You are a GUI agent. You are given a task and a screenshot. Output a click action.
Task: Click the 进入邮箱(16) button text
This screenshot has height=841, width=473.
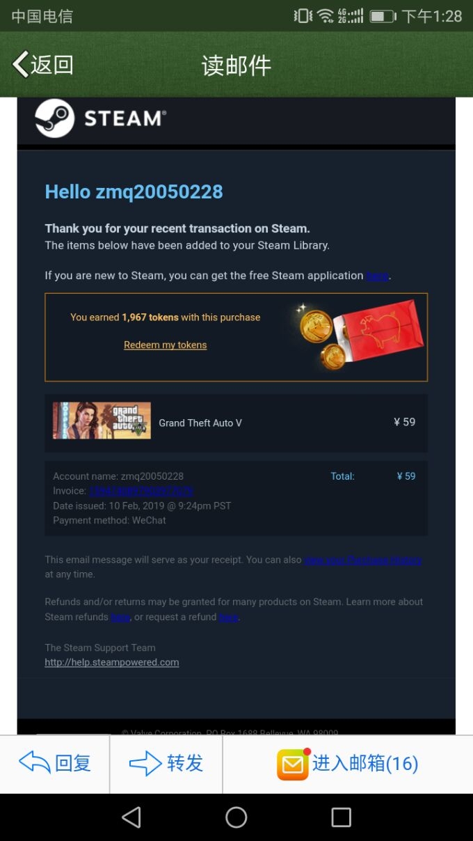[x=365, y=764]
